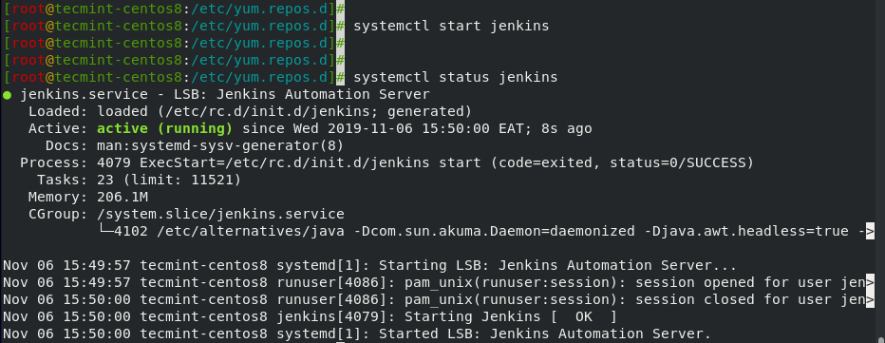Click the truncation arrow on the session opened line
Image resolution: width=885 pixels, height=343 pixels.
click(871, 282)
